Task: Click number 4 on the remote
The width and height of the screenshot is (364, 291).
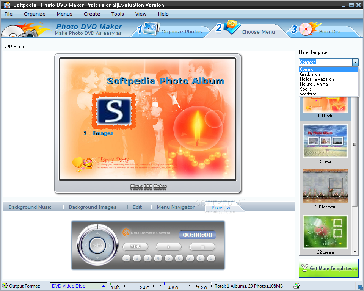Action: [x=158, y=258]
